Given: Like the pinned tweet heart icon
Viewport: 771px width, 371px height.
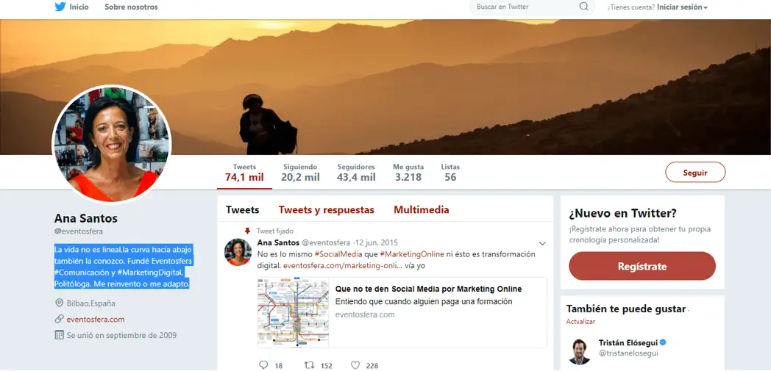Looking at the screenshot, I should tap(355, 364).
